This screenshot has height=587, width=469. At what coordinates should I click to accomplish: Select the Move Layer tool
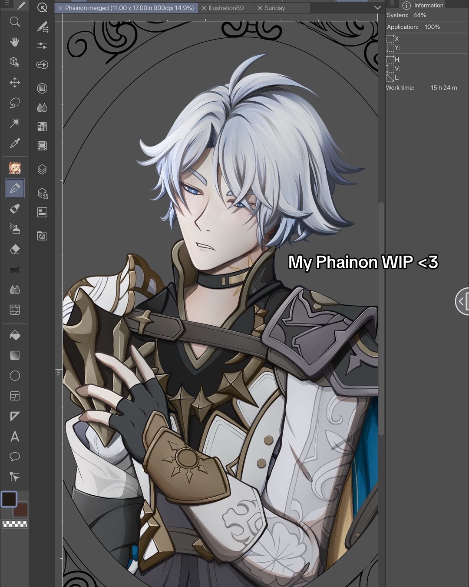pyautogui.click(x=15, y=83)
